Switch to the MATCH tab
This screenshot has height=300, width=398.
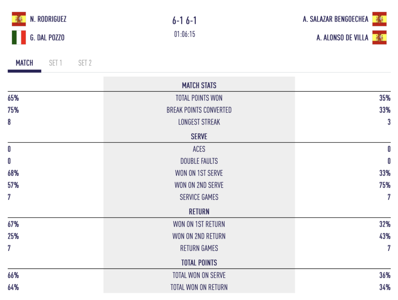click(x=24, y=63)
